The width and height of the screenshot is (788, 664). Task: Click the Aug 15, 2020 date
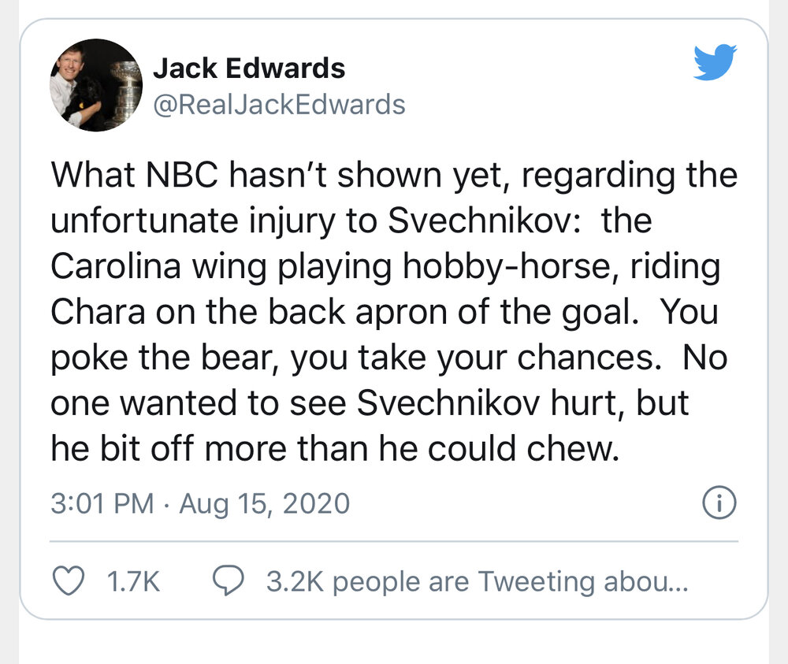(x=264, y=504)
